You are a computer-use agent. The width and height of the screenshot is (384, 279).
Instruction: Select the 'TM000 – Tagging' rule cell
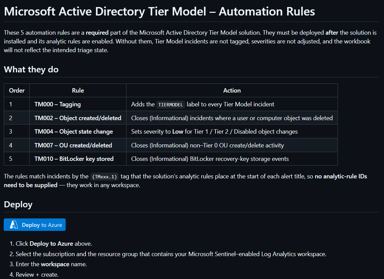[x=78, y=104]
